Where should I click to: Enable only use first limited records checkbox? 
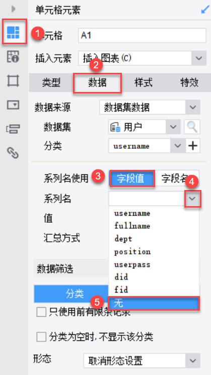[x=41, y=312]
